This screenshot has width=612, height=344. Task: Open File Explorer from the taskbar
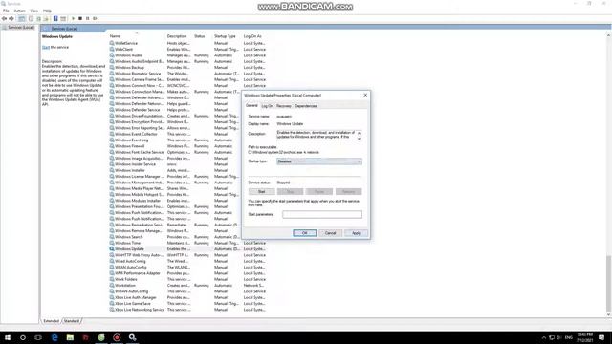click(70, 337)
